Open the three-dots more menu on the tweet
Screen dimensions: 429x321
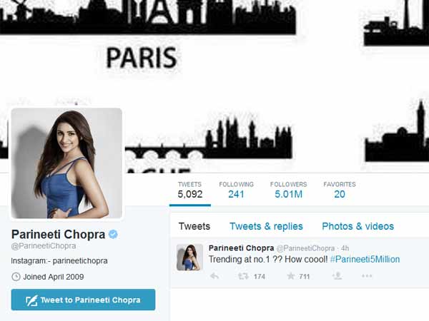click(367, 276)
